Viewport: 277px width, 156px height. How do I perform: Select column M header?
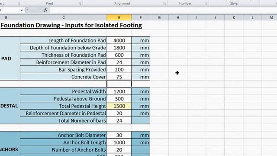point(270,17)
